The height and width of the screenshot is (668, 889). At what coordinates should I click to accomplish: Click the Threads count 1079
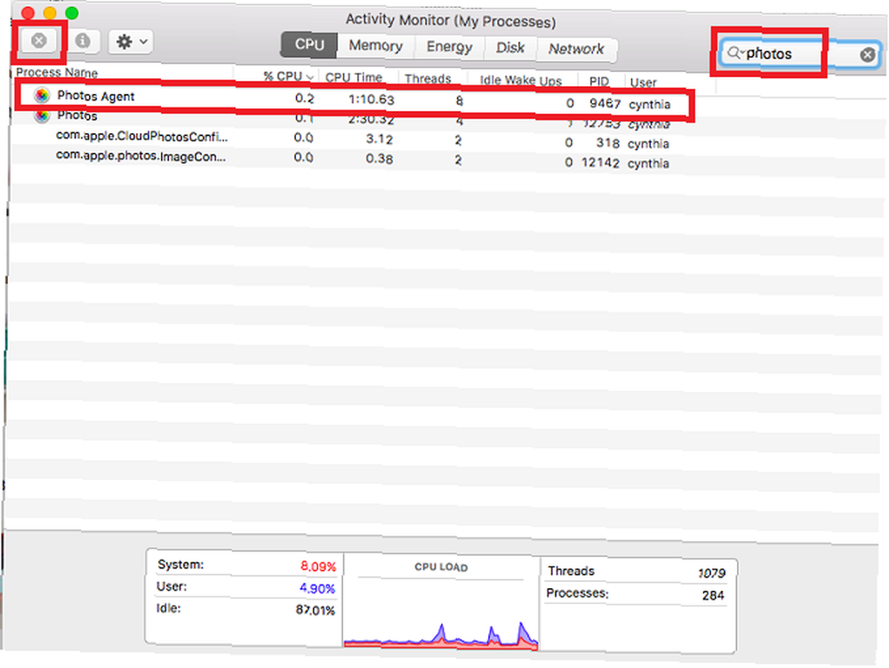(x=711, y=573)
